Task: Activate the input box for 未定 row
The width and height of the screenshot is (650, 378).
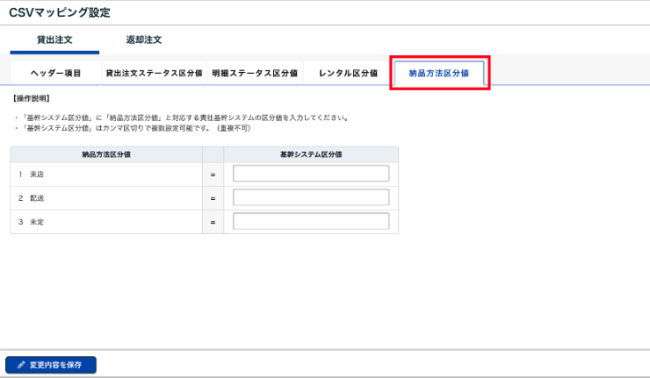Action: point(311,222)
